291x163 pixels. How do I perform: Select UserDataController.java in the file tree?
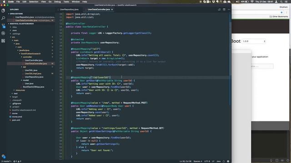click(x=35, y=63)
